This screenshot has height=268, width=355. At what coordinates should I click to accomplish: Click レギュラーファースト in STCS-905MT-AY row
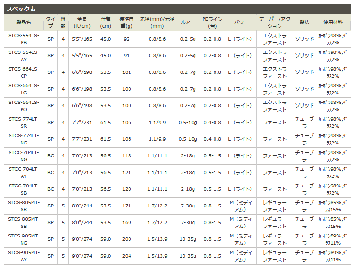coord(275,256)
